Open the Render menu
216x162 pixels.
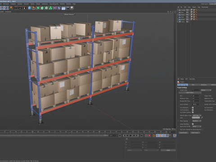(38, 4)
